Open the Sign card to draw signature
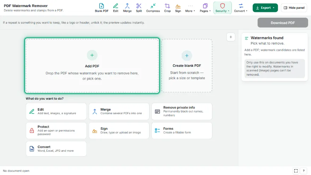Screen dimensions: 311x175 (x=119, y=130)
